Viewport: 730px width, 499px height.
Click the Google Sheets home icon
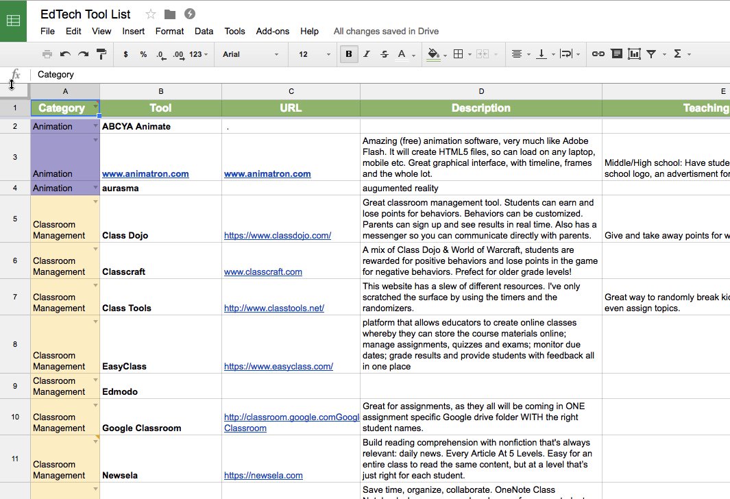coord(13,21)
